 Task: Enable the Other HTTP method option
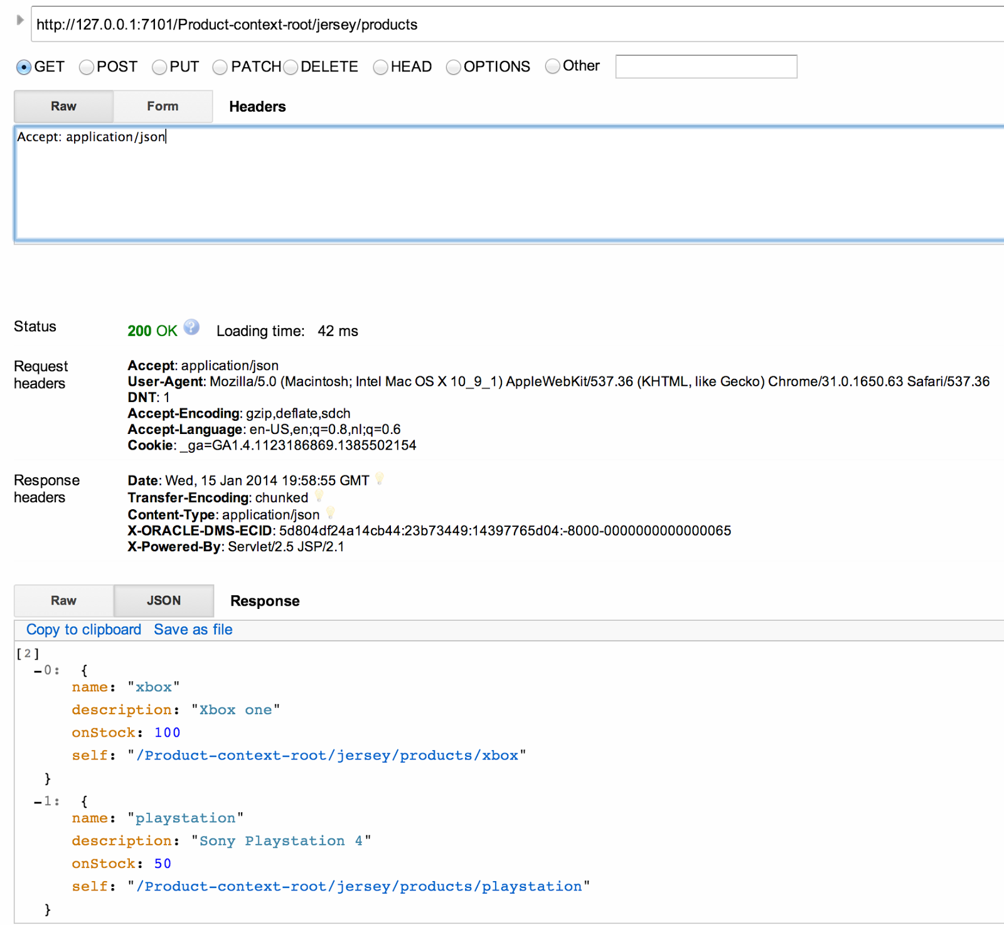552,66
